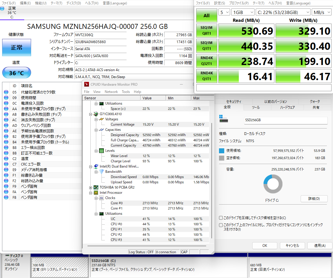Switch to the ハードウェア tab
This screenshot has height=278, width=333.
click(287, 107)
